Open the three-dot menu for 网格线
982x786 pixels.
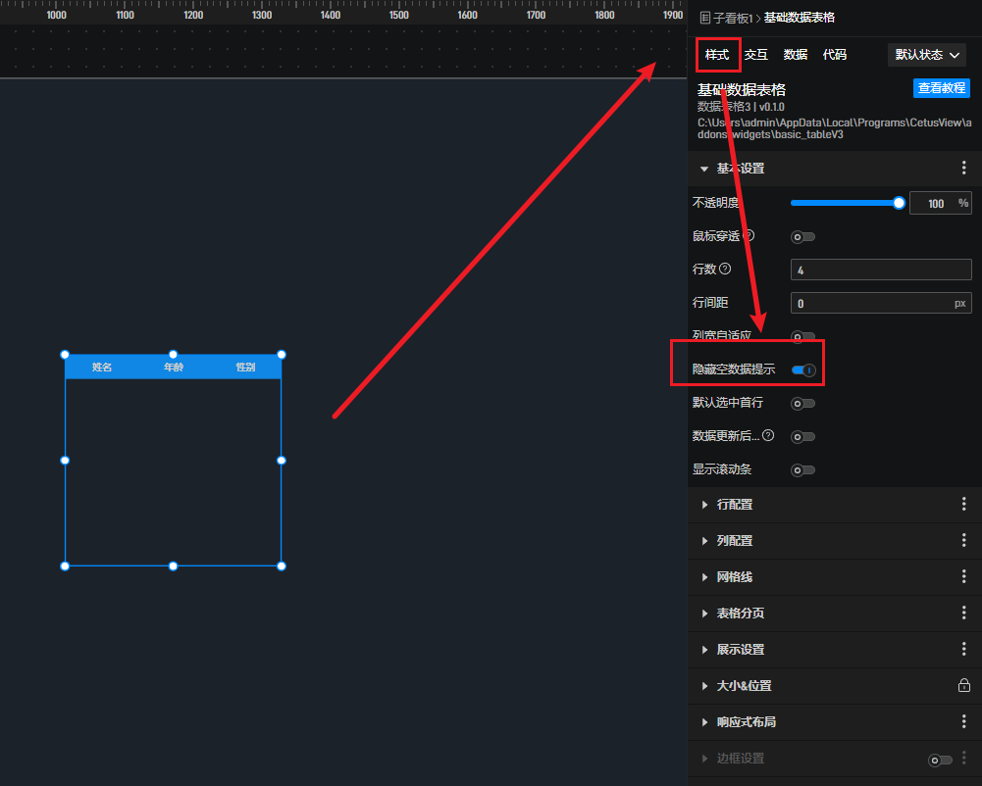coord(963,577)
